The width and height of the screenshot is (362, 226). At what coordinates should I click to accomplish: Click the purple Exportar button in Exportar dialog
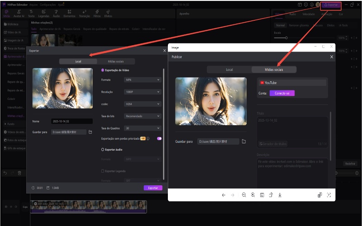pyautogui.click(x=153, y=188)
